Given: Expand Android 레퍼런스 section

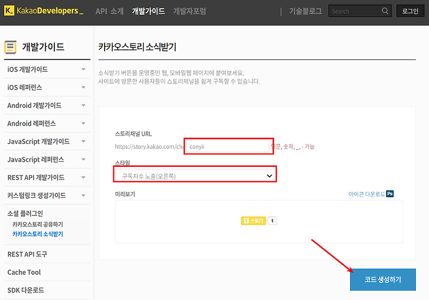Looking at the screenshot, I should tap(47, 123).
